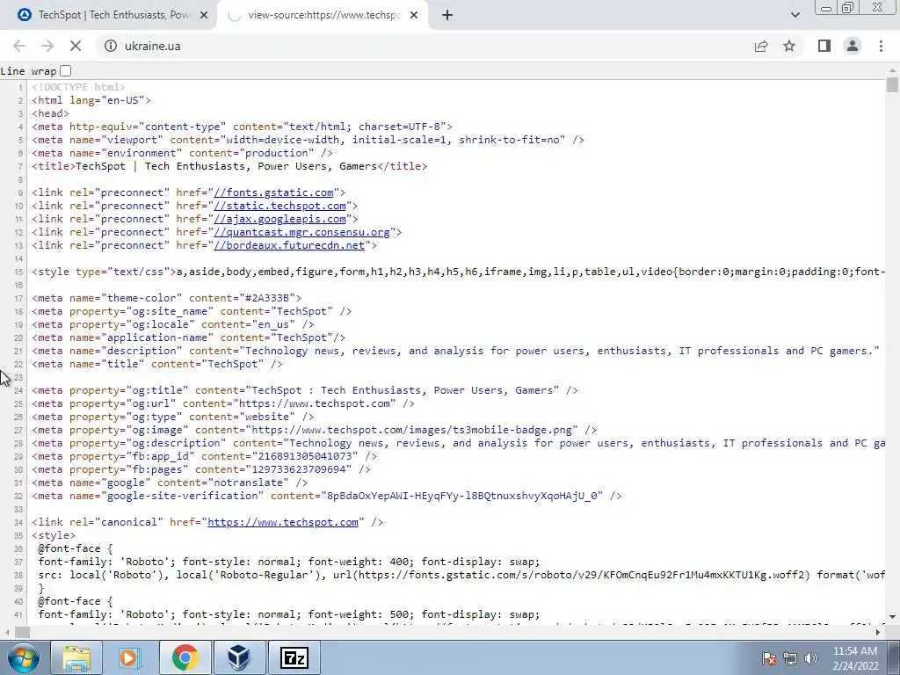Bookmark this tab with the star
This screenshot has width=900, height=675.
tap(789, 46)
